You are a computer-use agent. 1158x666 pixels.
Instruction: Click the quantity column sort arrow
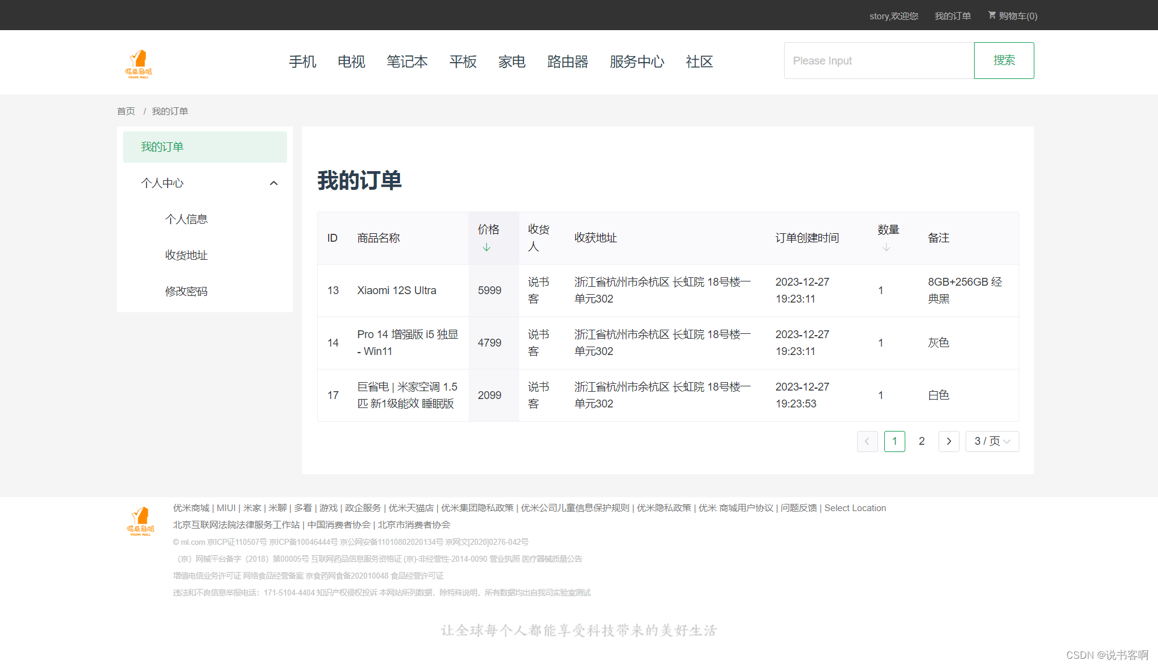(x=886, y=248)
